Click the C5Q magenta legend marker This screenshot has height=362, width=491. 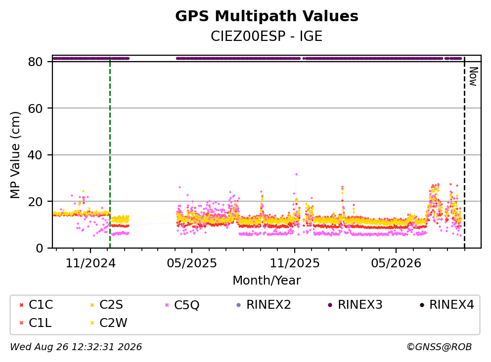coord(167,305)
